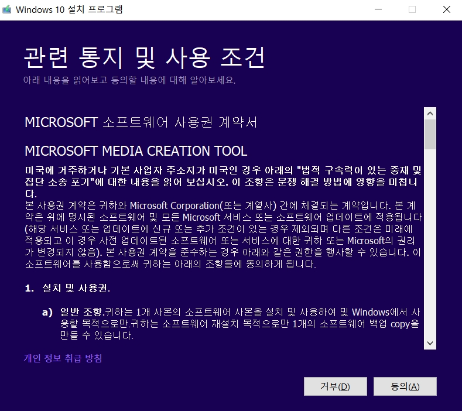
Task: Click the text MICROSOFT MEDIA CREATION TOOL
Action: 136,151
